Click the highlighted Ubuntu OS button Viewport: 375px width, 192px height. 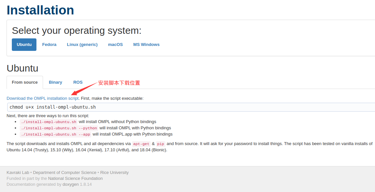tap(24, 44)
